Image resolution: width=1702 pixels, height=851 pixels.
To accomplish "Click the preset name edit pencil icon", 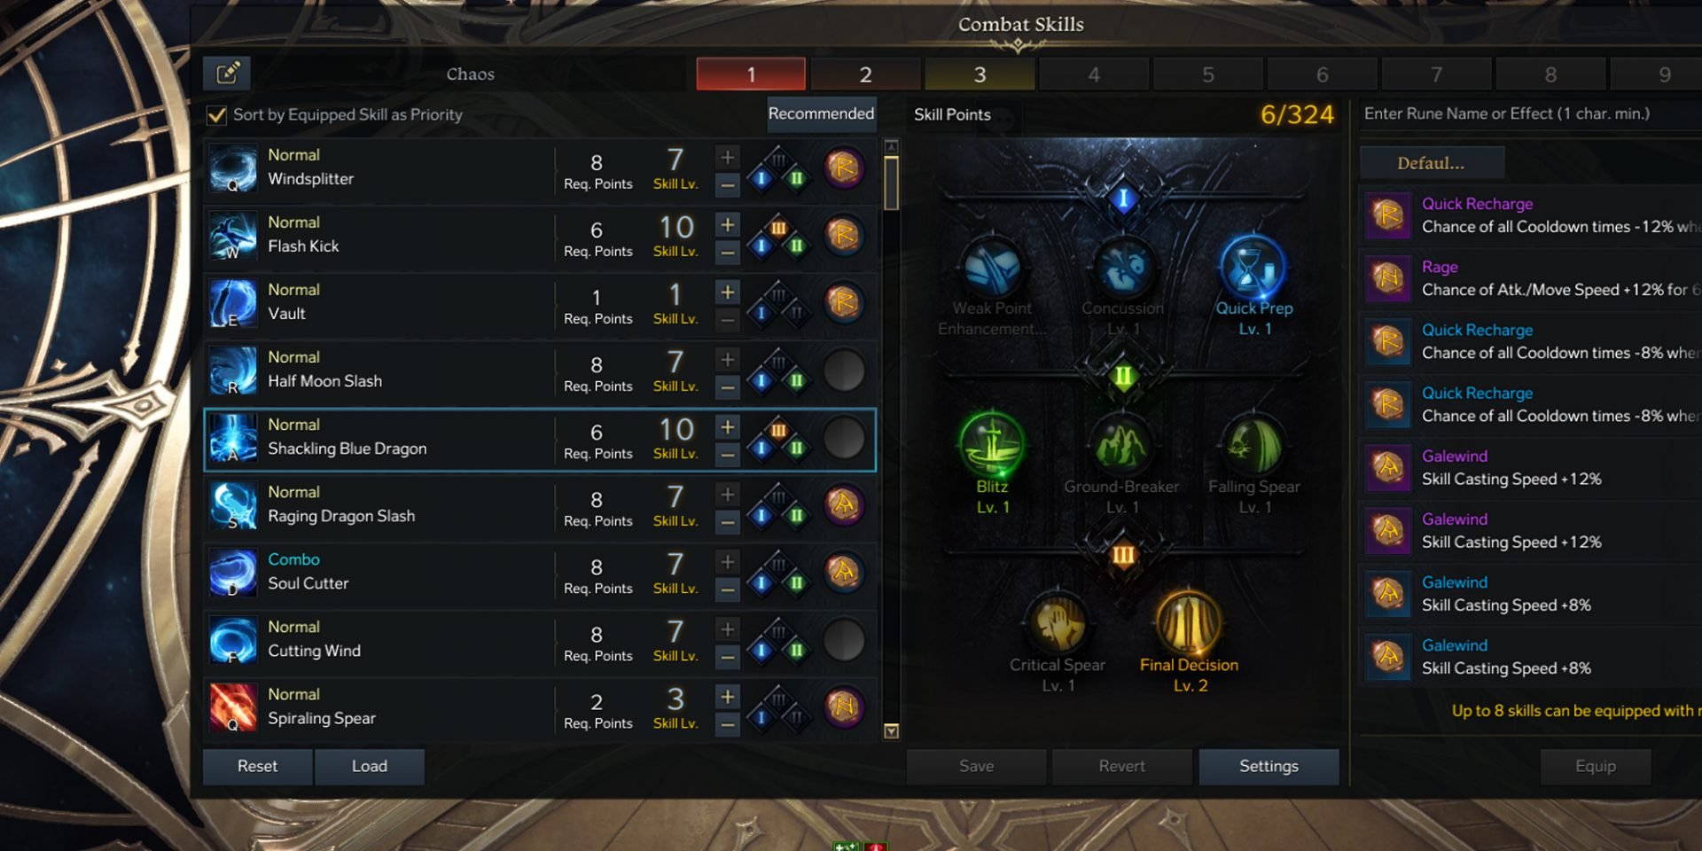I will coord(228,74).
